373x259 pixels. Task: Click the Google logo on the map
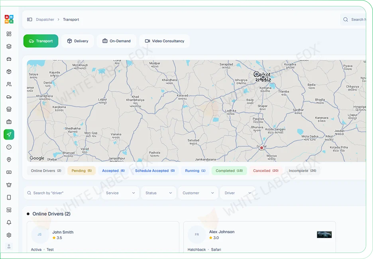point(37,158)
